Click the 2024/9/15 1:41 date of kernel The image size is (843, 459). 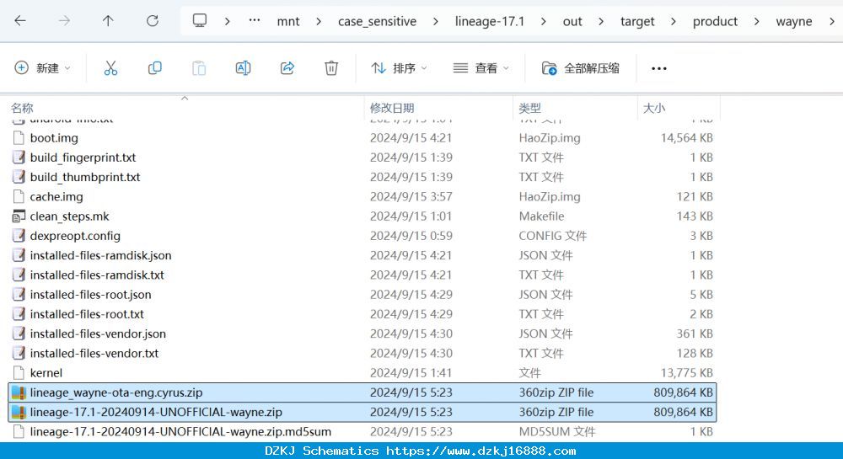tap(411, 373)
